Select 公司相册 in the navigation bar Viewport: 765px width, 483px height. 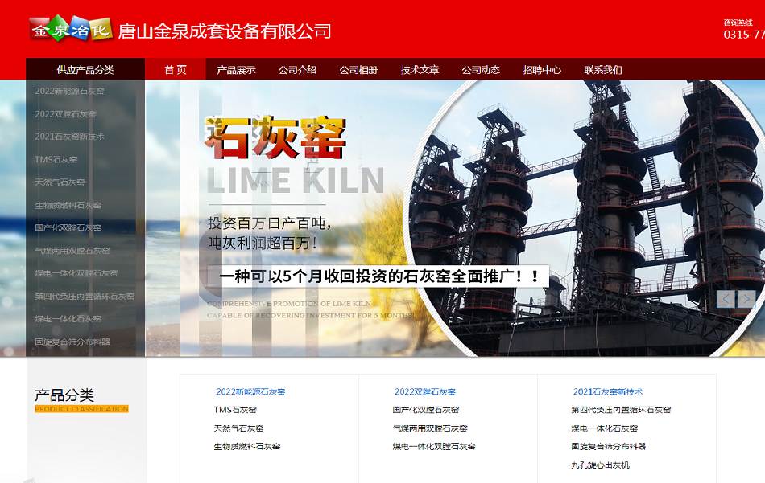click(x=358, y=70)
